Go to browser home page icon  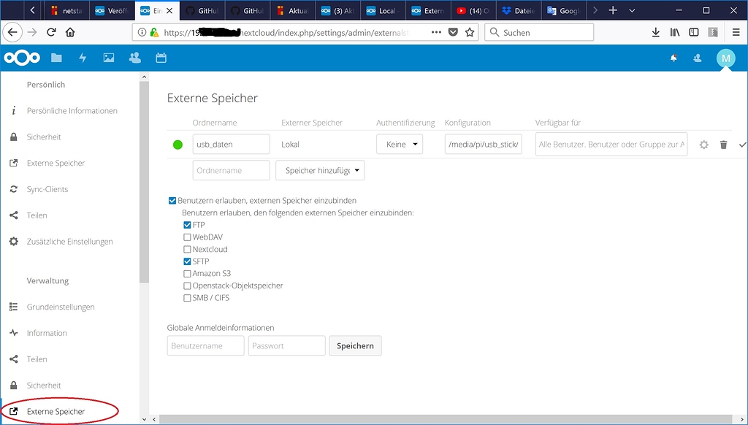pos(70,32)
